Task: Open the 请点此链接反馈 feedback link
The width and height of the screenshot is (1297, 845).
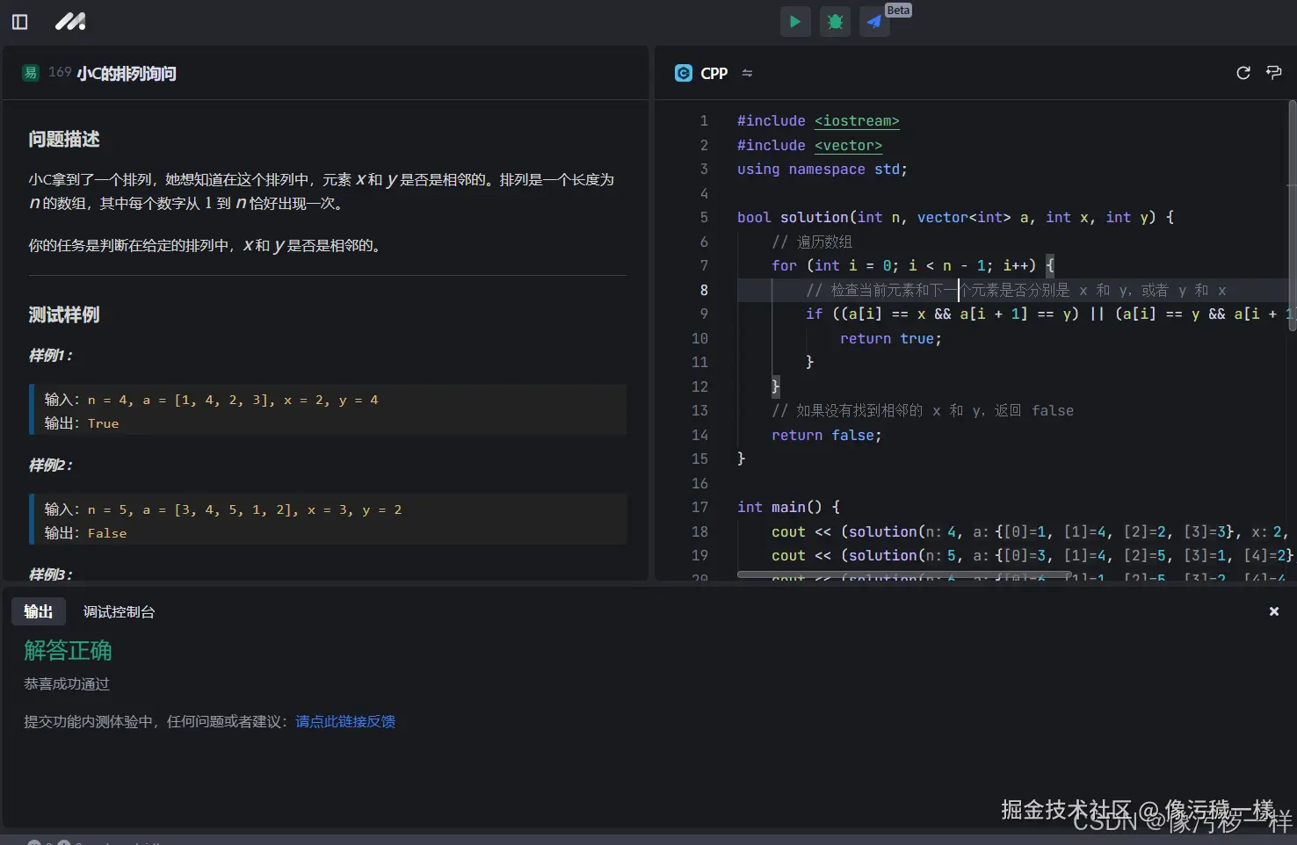Action: tap(345, 721)
